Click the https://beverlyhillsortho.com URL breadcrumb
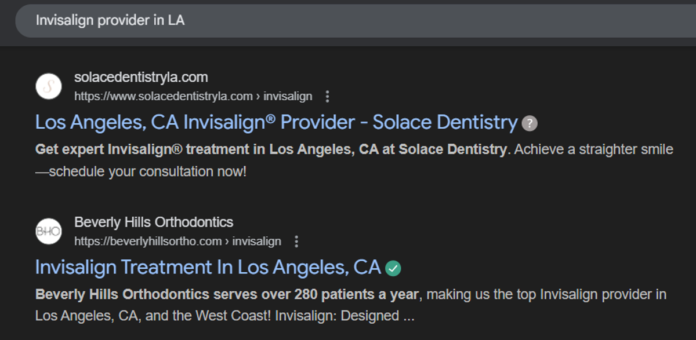Screen dimensions: 696x340 coord(148,241)
